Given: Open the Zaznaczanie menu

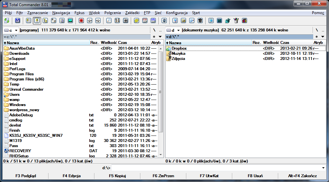Looking at the screenshot, I should 38,13.
